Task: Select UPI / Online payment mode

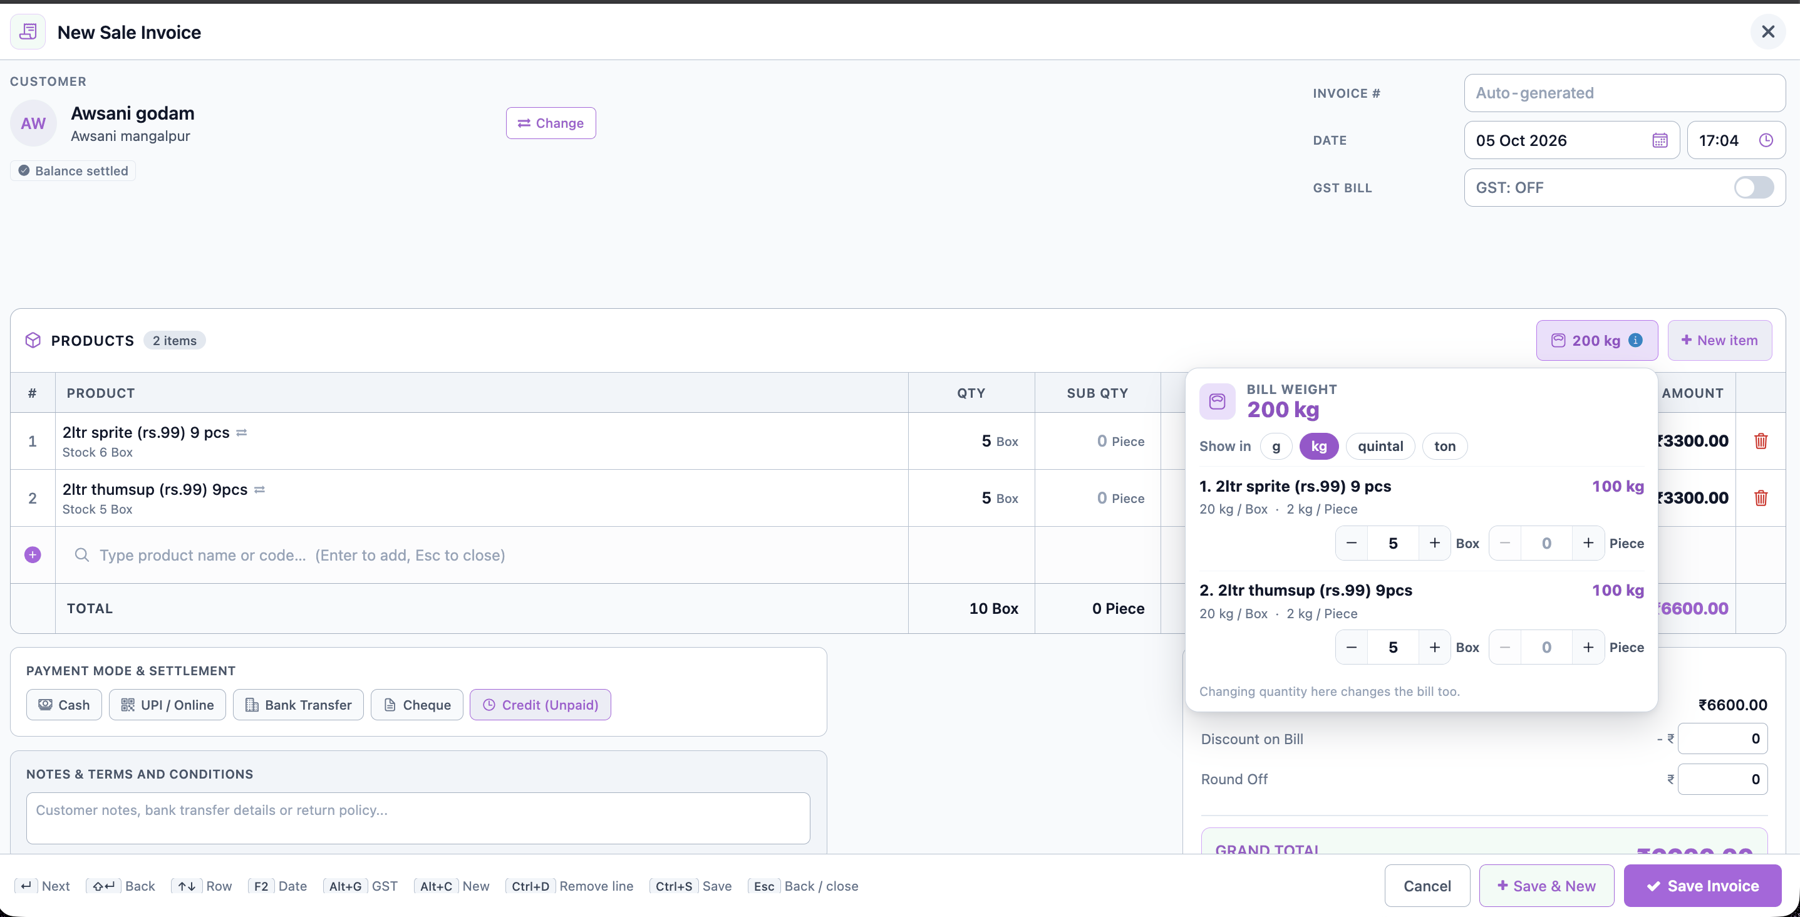Action: 167,705
